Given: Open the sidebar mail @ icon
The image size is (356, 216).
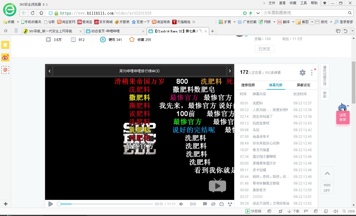Looking at the screenshot, I should 5,70.
